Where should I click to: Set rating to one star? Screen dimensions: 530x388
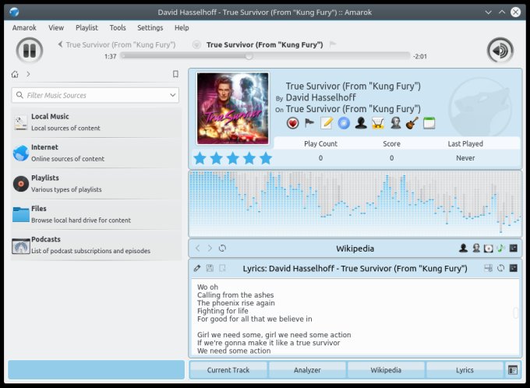(200, 158)
